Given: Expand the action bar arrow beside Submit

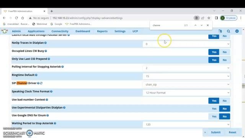Looking at the screenshot, I should point(205,132).
